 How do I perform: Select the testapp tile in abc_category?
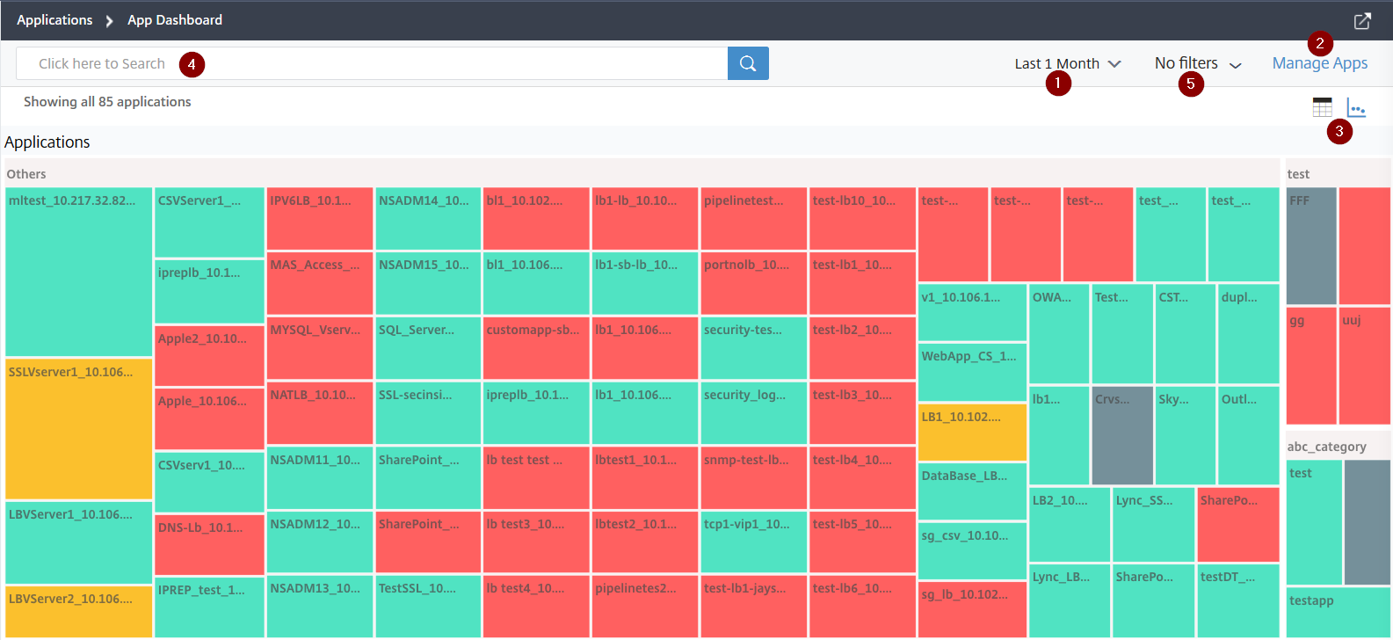coord(1338,612)
